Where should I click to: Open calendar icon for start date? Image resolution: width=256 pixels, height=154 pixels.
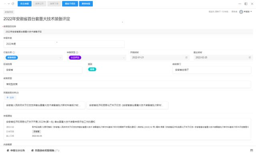(x=186, y=58)
